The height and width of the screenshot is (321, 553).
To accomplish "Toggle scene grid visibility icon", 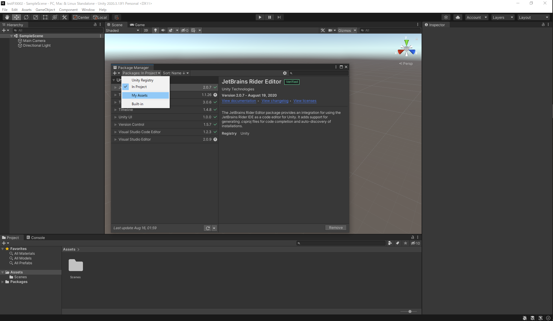I will (193, 30).
